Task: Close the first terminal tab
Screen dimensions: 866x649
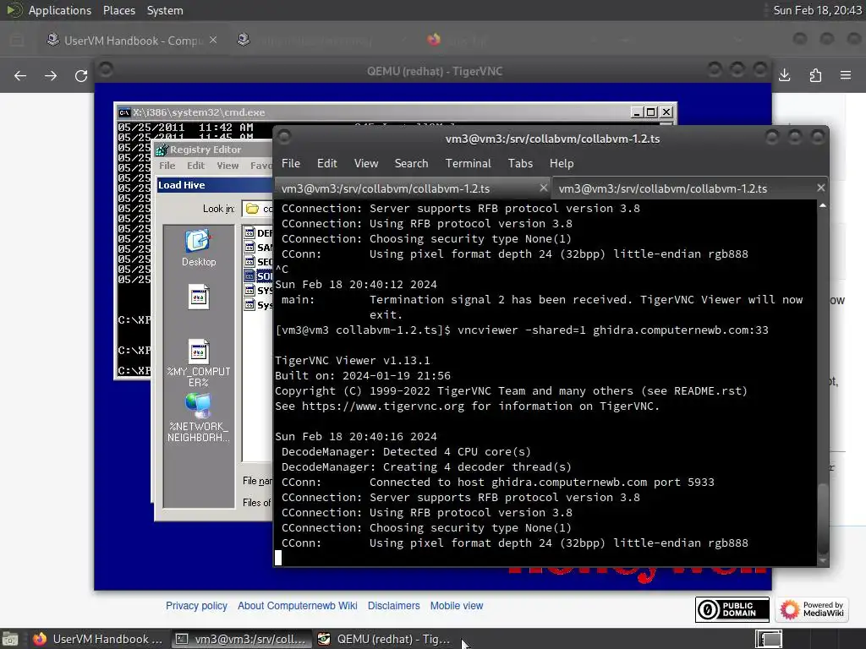Action: [544, 188]
